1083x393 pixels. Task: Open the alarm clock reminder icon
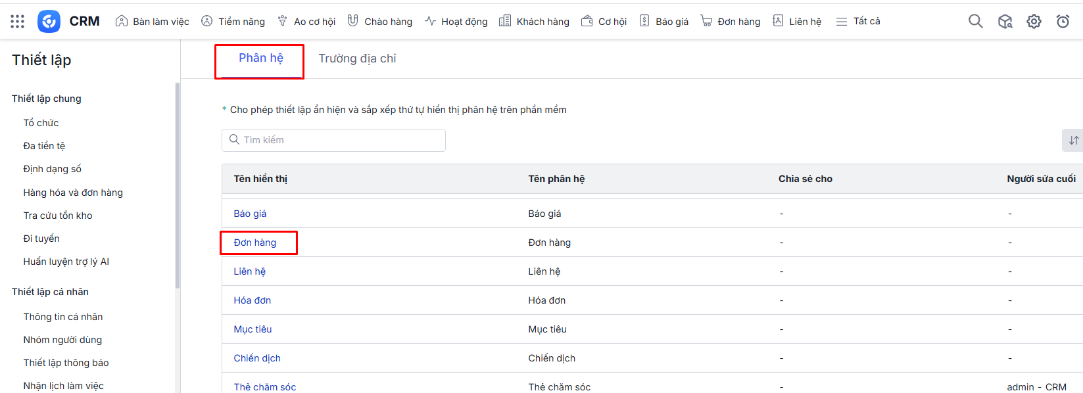click(x=1063, y=22)
